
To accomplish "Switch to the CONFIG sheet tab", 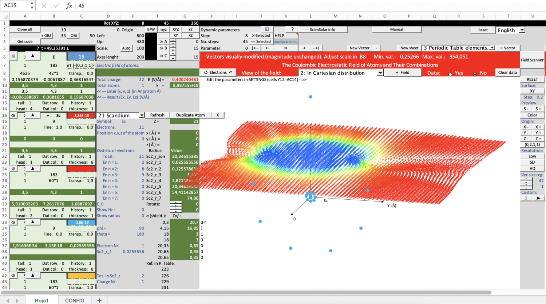I will tap(75, 300).
